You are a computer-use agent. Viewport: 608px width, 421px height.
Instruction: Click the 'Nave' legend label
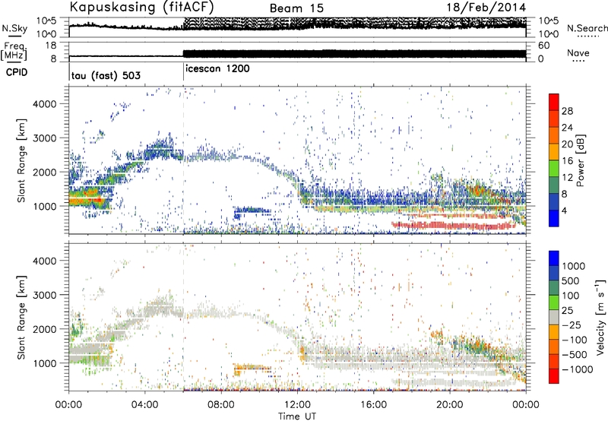pos(578,52)
